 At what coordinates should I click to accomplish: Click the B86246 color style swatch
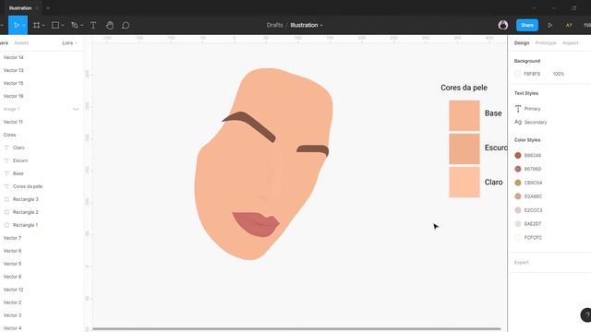tap(518, 155)
